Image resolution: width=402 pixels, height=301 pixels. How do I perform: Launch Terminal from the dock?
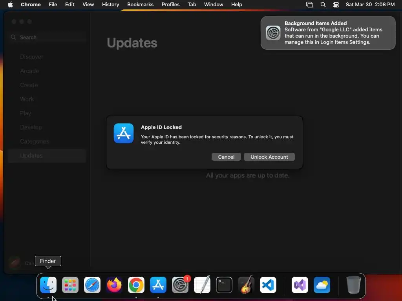(x=224, y=285)
